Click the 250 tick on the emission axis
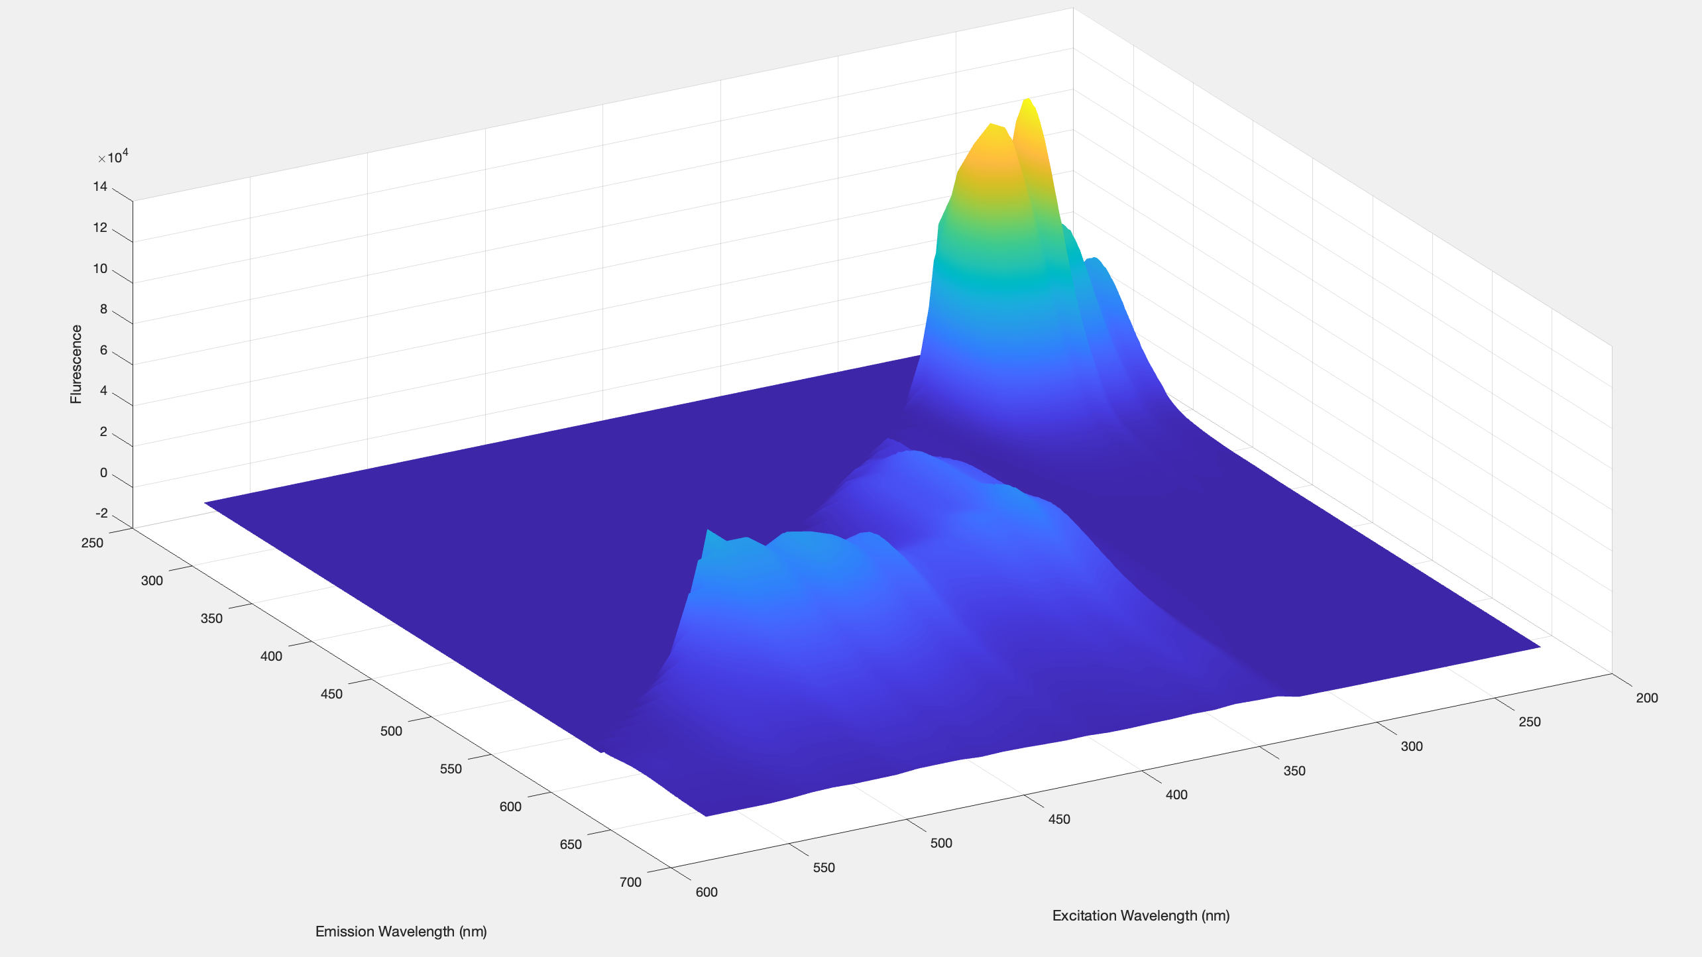 pos(92,543)
